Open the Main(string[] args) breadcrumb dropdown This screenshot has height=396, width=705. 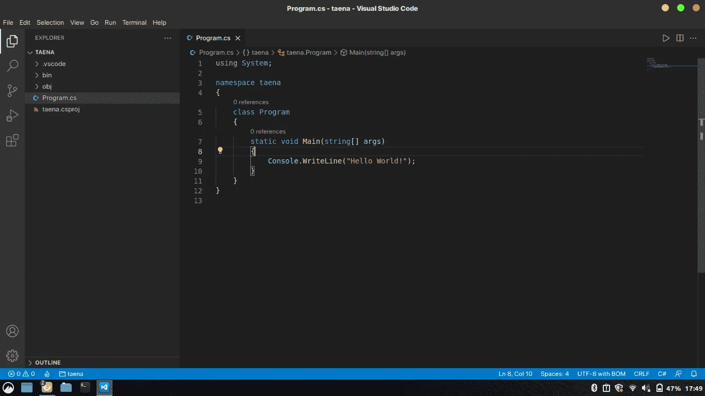pos(373,53)
